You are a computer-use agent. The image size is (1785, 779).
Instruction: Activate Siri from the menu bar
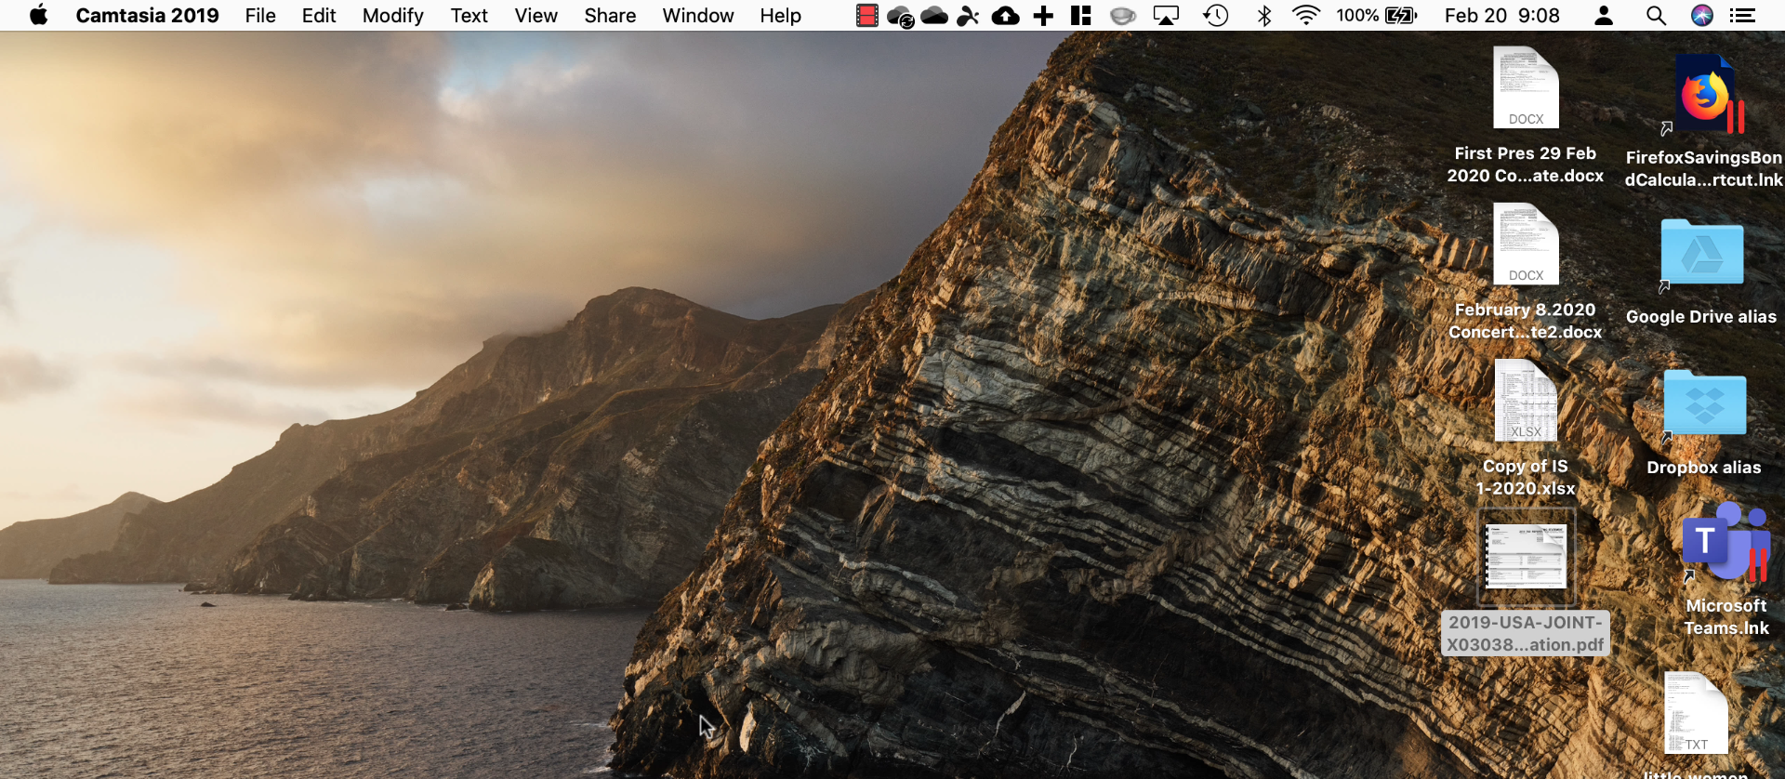(1701, 16)
